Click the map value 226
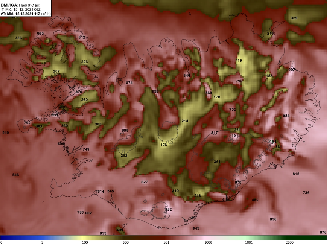 tap(84, 62)
